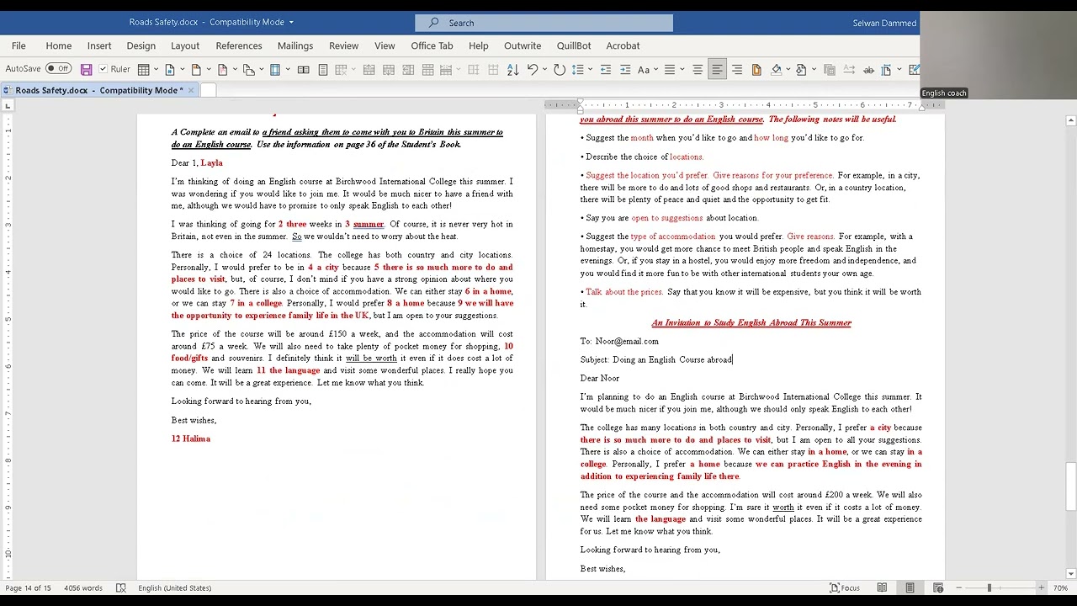Click the table insert icon in toolbar
This screenshot has width=1077, height=606.
coord(144,69)
